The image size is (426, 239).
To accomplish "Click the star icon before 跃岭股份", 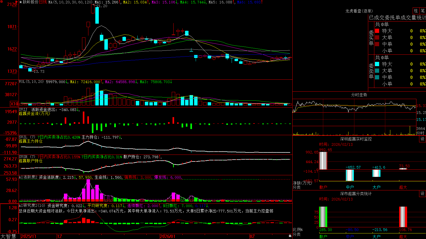I will 21,2.
